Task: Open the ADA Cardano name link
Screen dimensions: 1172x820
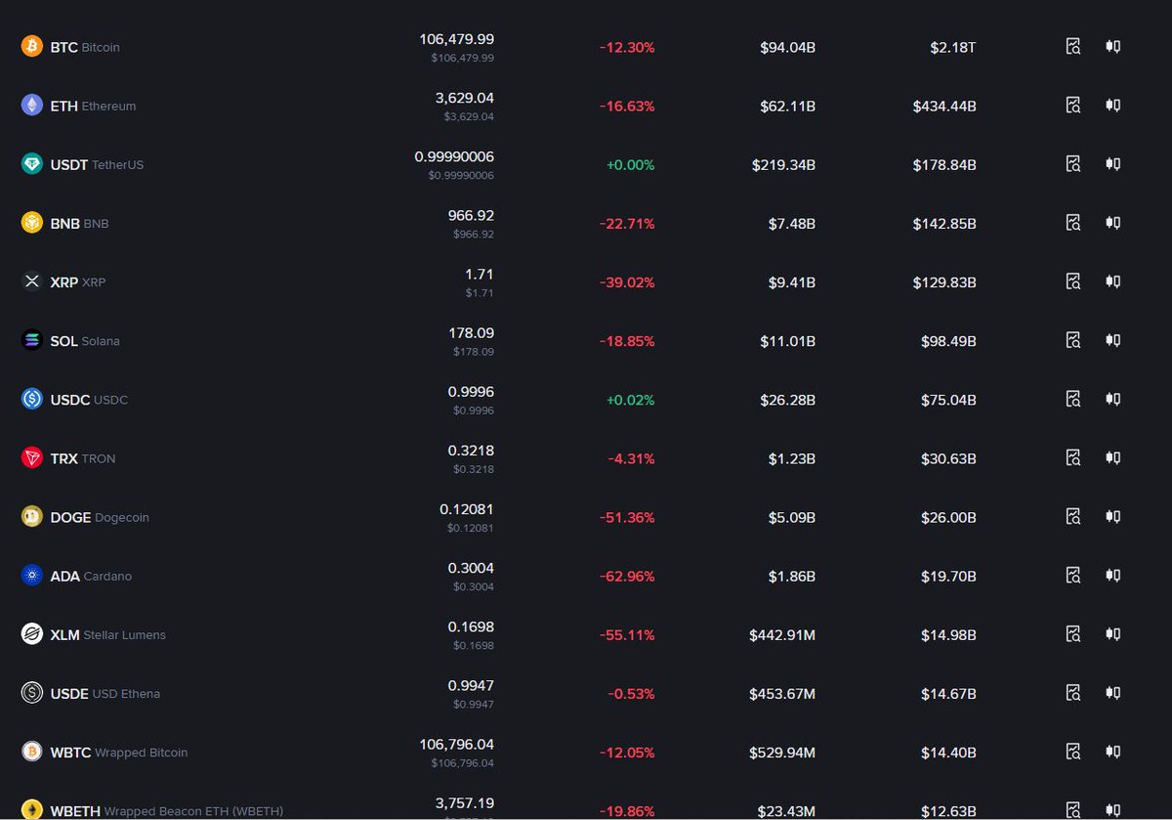Action: pyautogui.click(x=91, y=576)
